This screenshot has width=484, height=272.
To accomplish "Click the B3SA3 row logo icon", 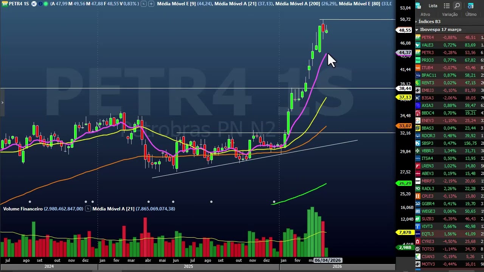I will [x=418, y=98].
